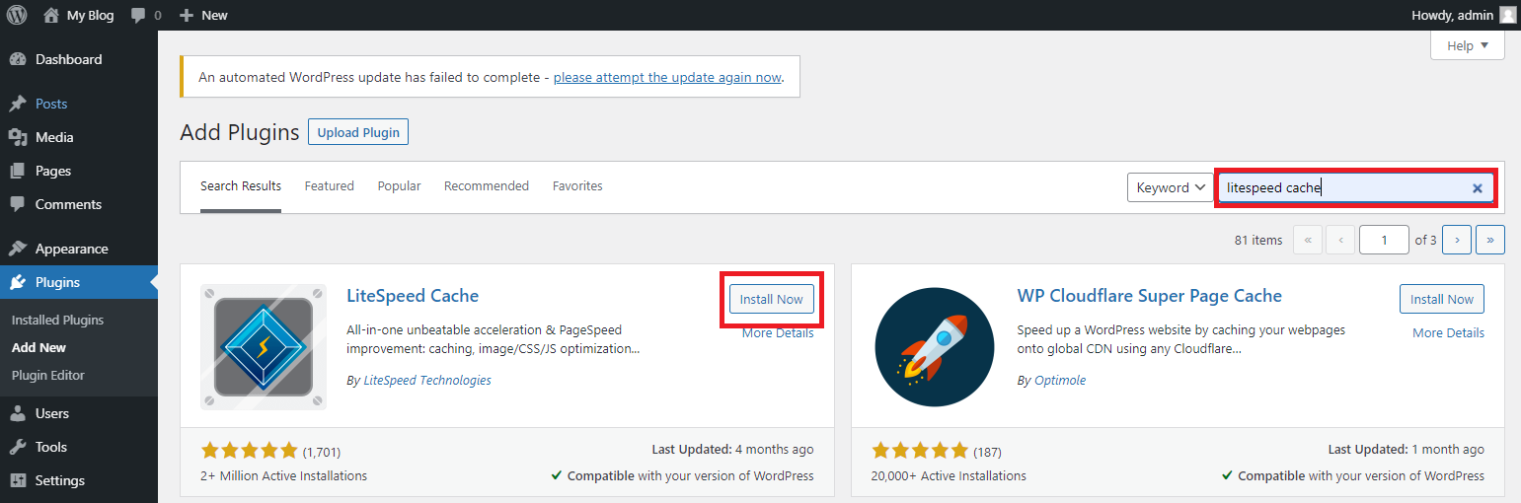Open the Media library icon
The image size is (1521, 503).
[18, 137]
